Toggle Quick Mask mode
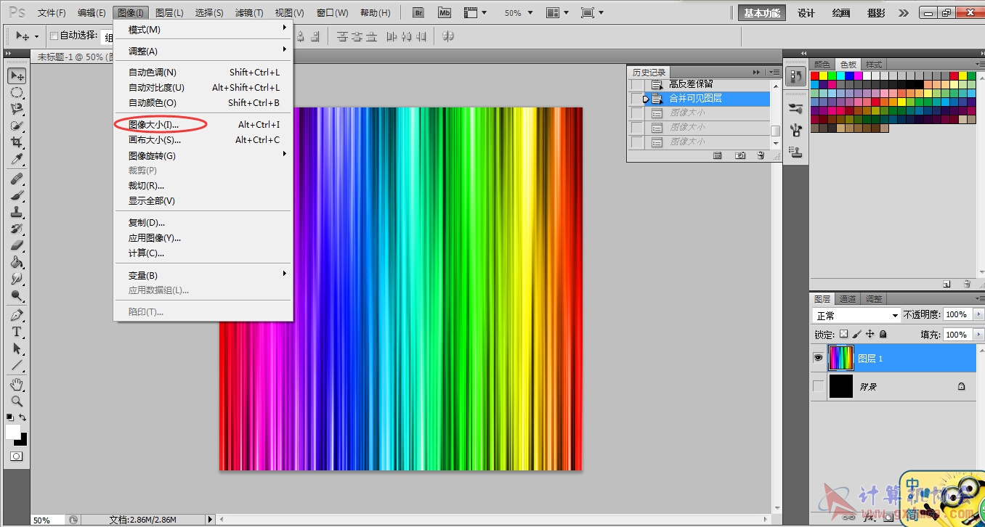This screenshot has width=985, height=527. 16,456
